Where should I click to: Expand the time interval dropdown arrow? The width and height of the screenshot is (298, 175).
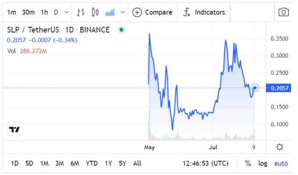pos(66,12)
